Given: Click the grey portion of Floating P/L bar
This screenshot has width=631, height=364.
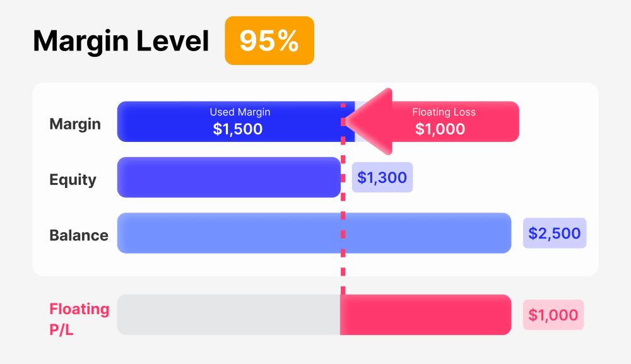Looking at the screenshot, I should [228, 315].
